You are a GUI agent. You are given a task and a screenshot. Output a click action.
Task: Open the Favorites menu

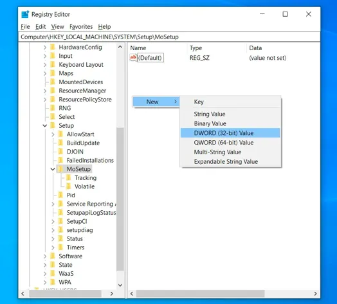coord(81,26)
